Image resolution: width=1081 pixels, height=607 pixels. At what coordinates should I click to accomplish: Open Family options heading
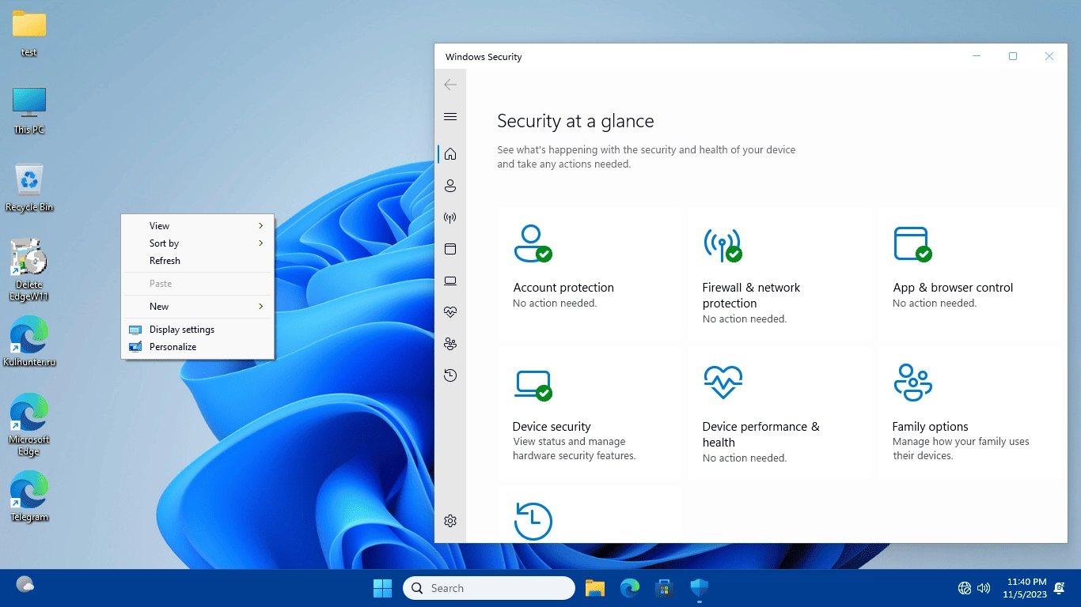[x=930, y=427]
